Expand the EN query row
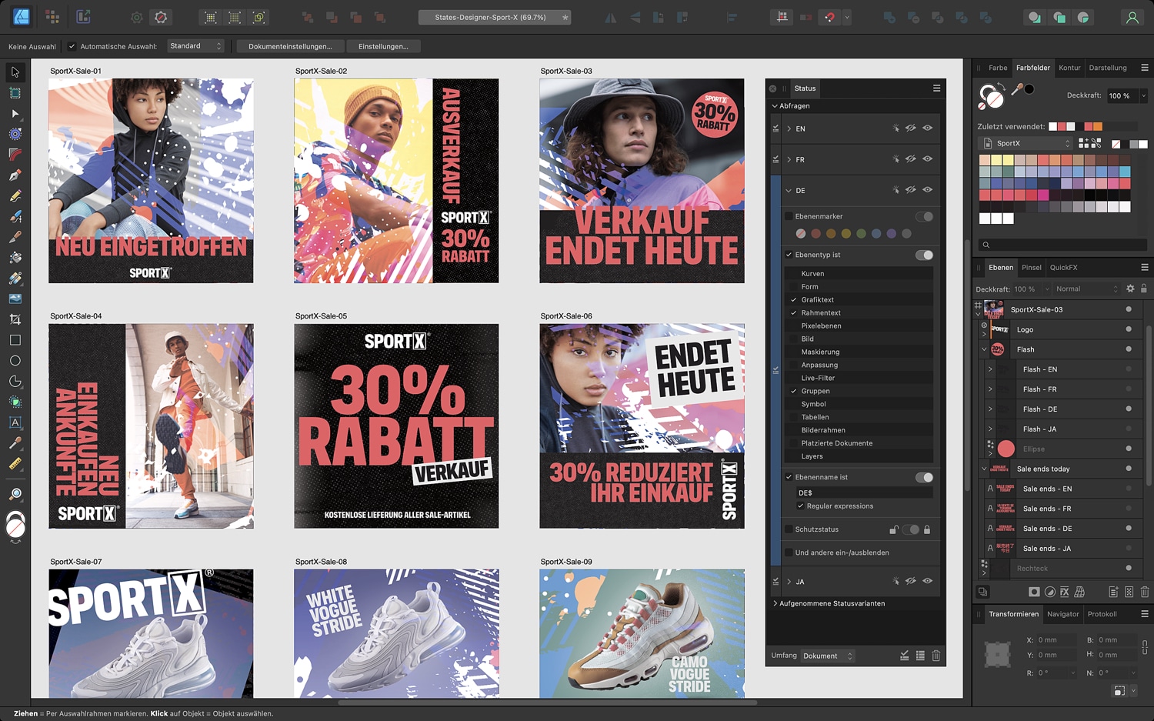The width and height of the screenshot is (1154, 721). point(789,129)
